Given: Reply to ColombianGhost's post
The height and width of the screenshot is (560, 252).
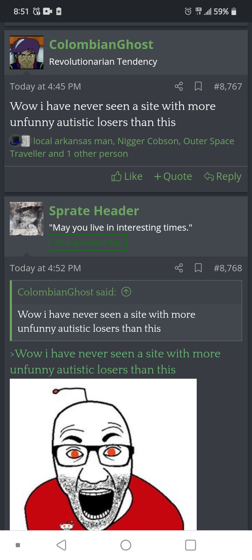Looking at the screenshot, I should coord(223,176).
